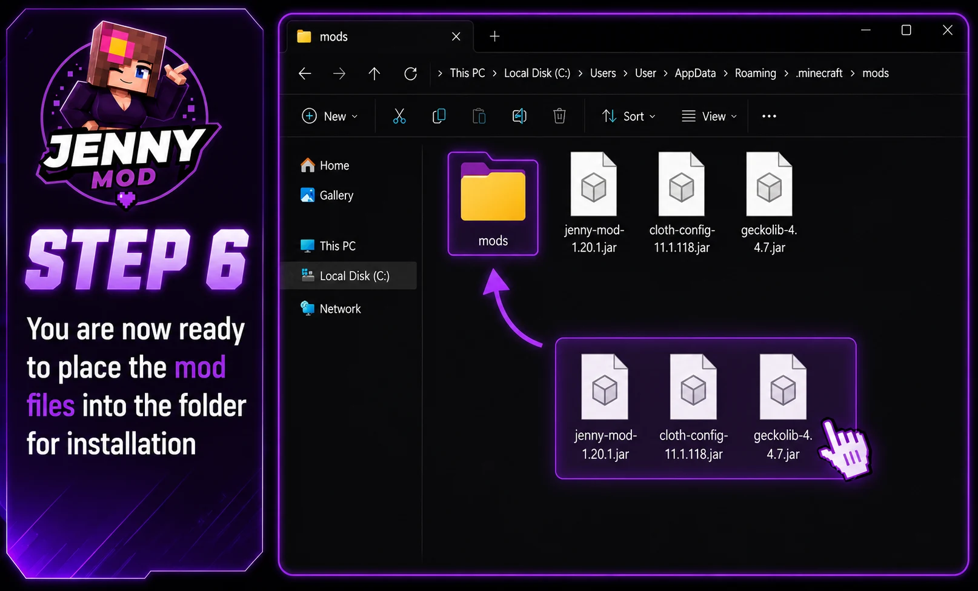978x591 pixels.
Task: Select cloth-config-11.1.118.jar in the top file row
Action: tap(682, 204)
